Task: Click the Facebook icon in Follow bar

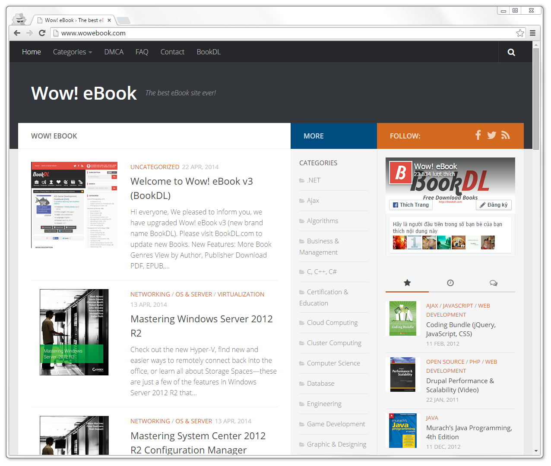Action: point(478,135)
